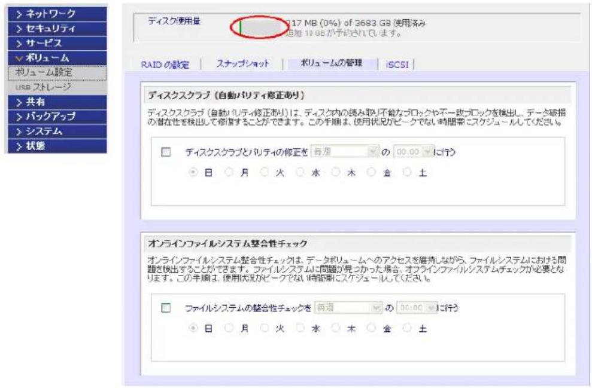
Task: Switch to the スナップショット tab
Action: (x=243, y=64)
